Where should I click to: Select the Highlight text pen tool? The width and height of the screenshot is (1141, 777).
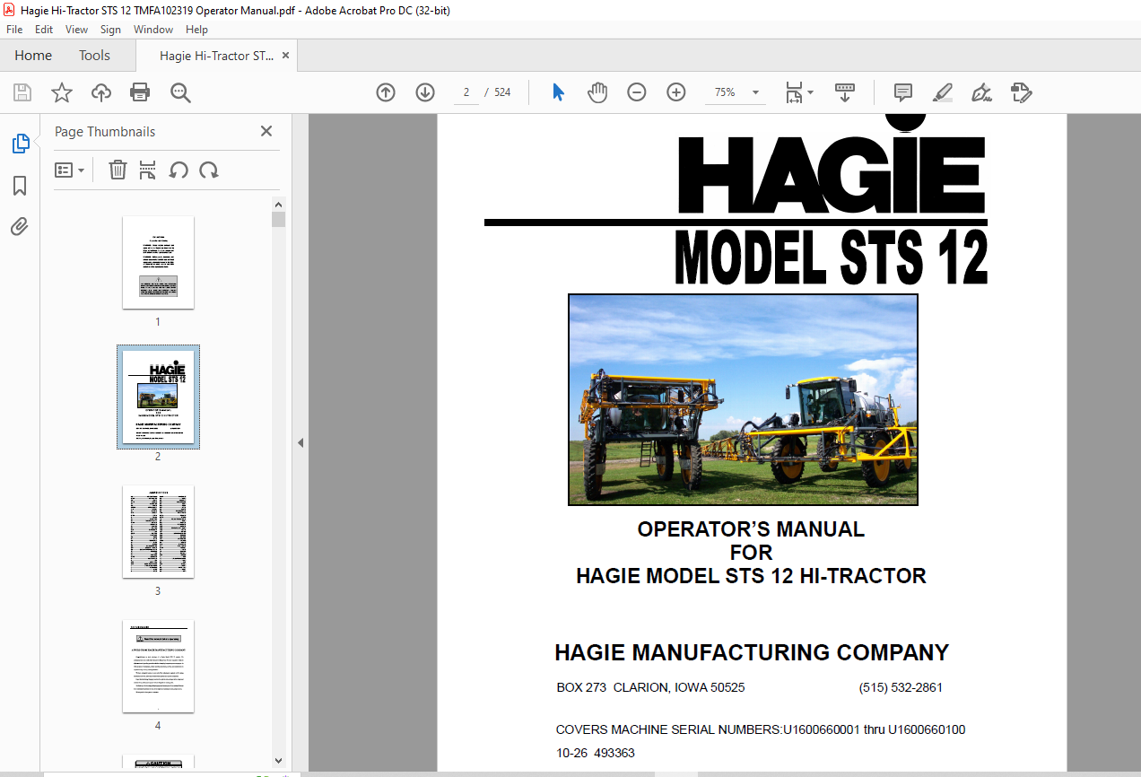click(x=943, y=92)
